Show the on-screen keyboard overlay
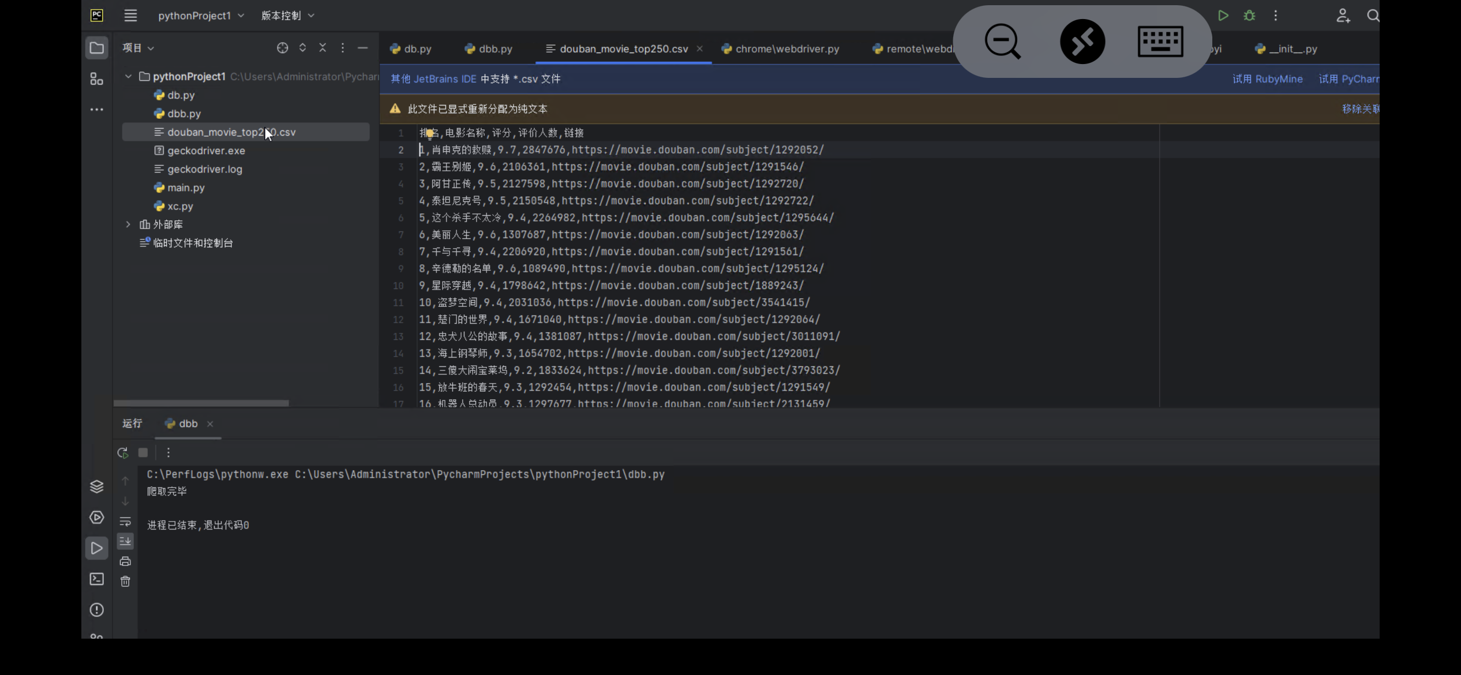Screen dimensions: 1461x675 [x=1160, y=42]
